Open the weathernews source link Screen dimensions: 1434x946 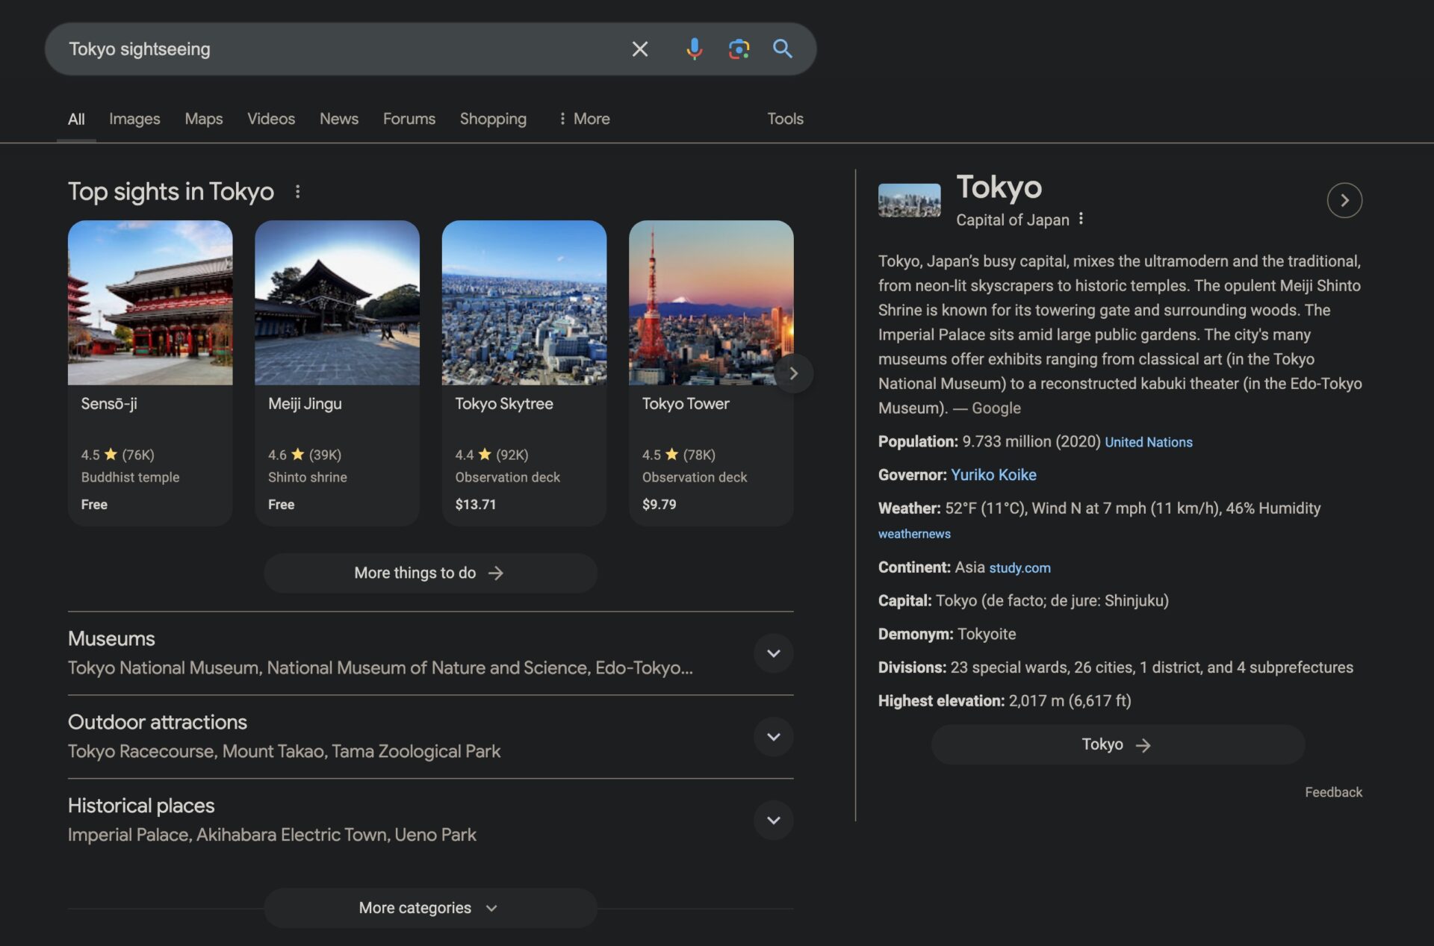pyautogui.click(x=914, y=534)
